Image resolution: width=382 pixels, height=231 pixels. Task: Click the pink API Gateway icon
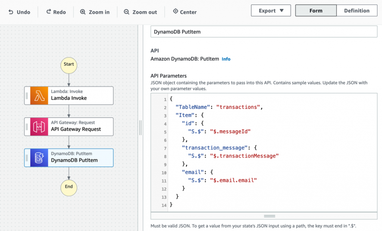click(x=39, y=127)
